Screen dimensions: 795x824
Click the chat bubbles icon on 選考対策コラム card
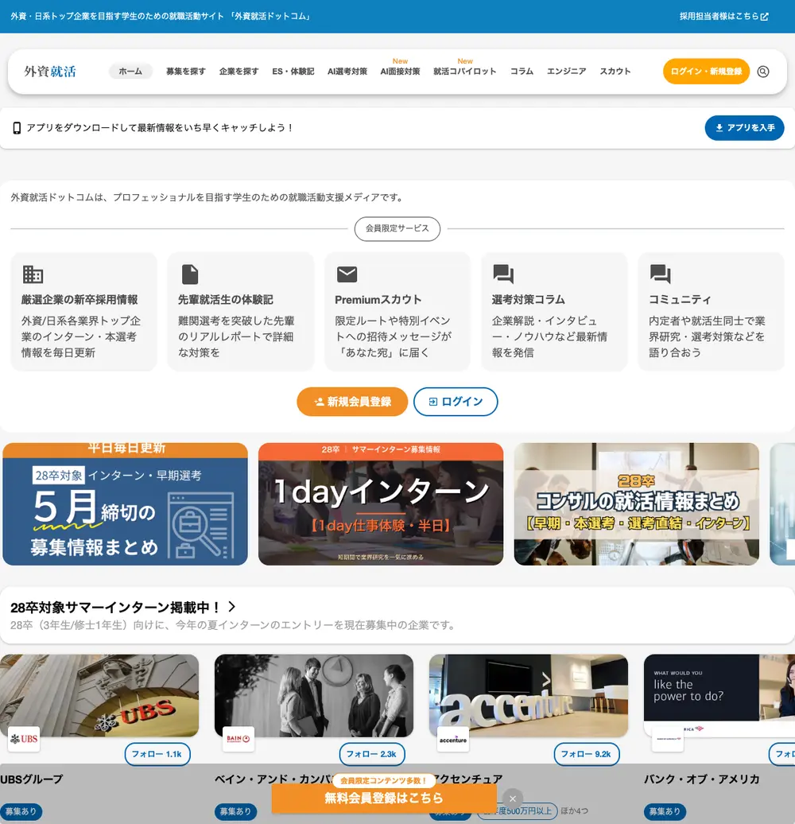click(503, 274)
